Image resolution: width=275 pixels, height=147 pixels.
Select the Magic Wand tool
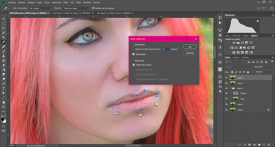click(3, 33)
